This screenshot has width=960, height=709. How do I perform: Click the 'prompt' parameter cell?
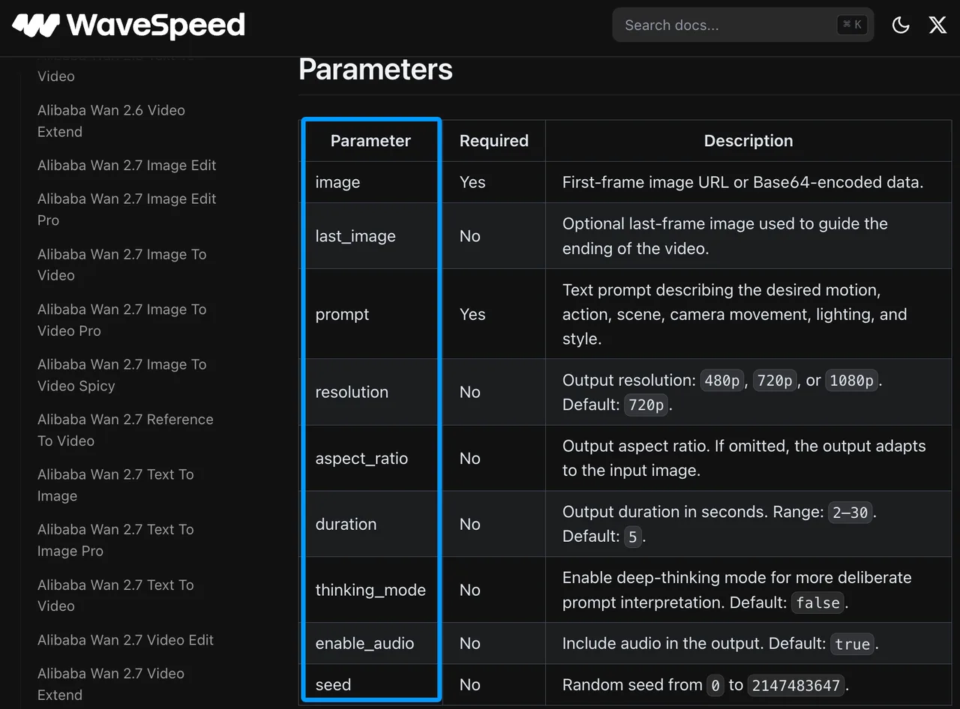(x=370, y=314)
